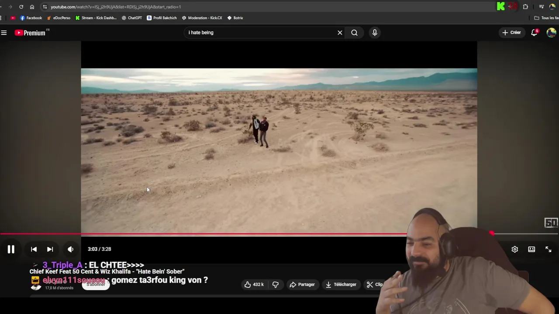Open the Profil Bakchich bookmark
This screenshot has height=314, width=559.
(162, 18)
